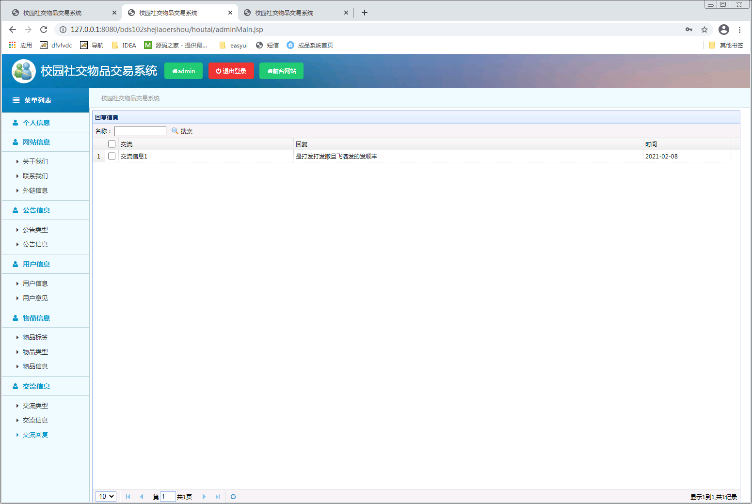
Task: Expand the 个人信息 menu section
Action: pos(46,123)
